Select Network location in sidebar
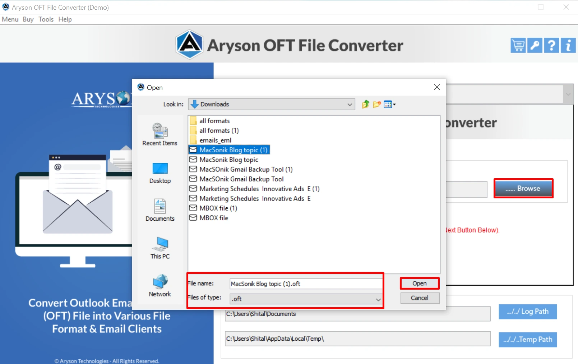 coord(160,286)
